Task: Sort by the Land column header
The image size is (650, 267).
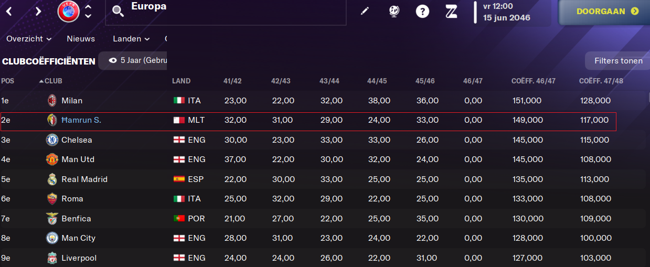Action: (x=181, y=81)
